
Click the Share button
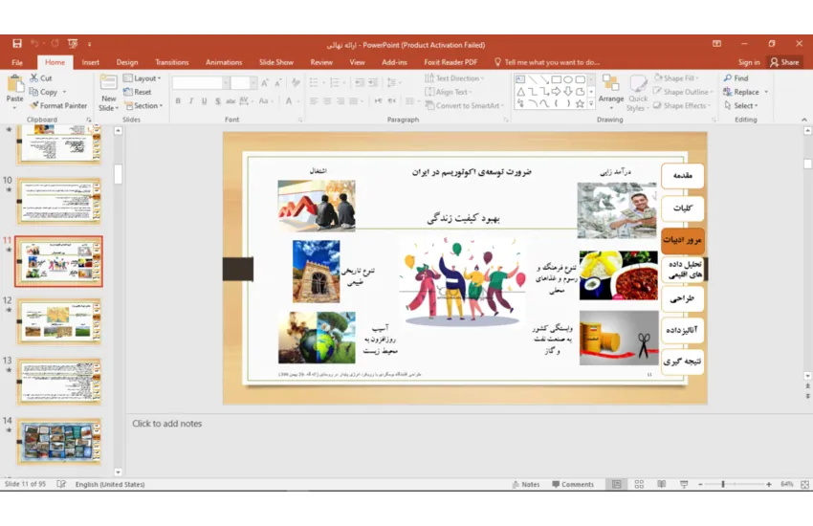(784, 62)
